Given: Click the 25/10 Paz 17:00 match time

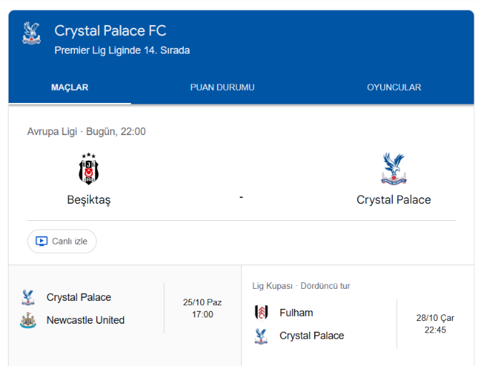Looking at the screenshot, I should [x=203, y=308].
